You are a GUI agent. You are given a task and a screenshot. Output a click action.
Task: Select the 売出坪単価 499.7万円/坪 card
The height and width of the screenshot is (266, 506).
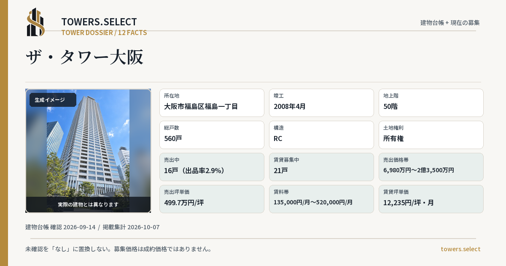[x=212, y=199]
